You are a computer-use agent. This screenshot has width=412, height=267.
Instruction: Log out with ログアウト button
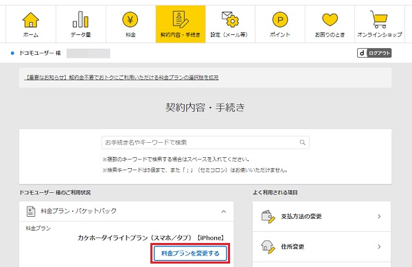374,53
